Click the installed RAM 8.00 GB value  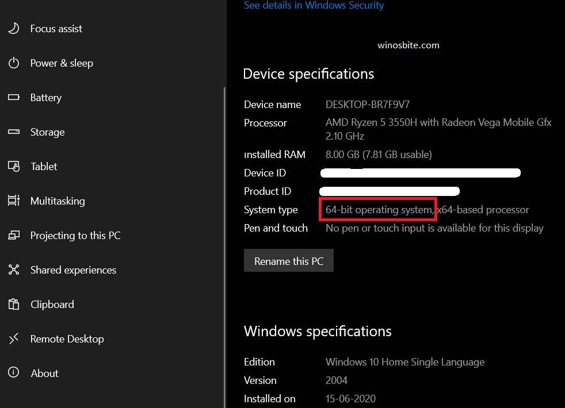point(378,155)
